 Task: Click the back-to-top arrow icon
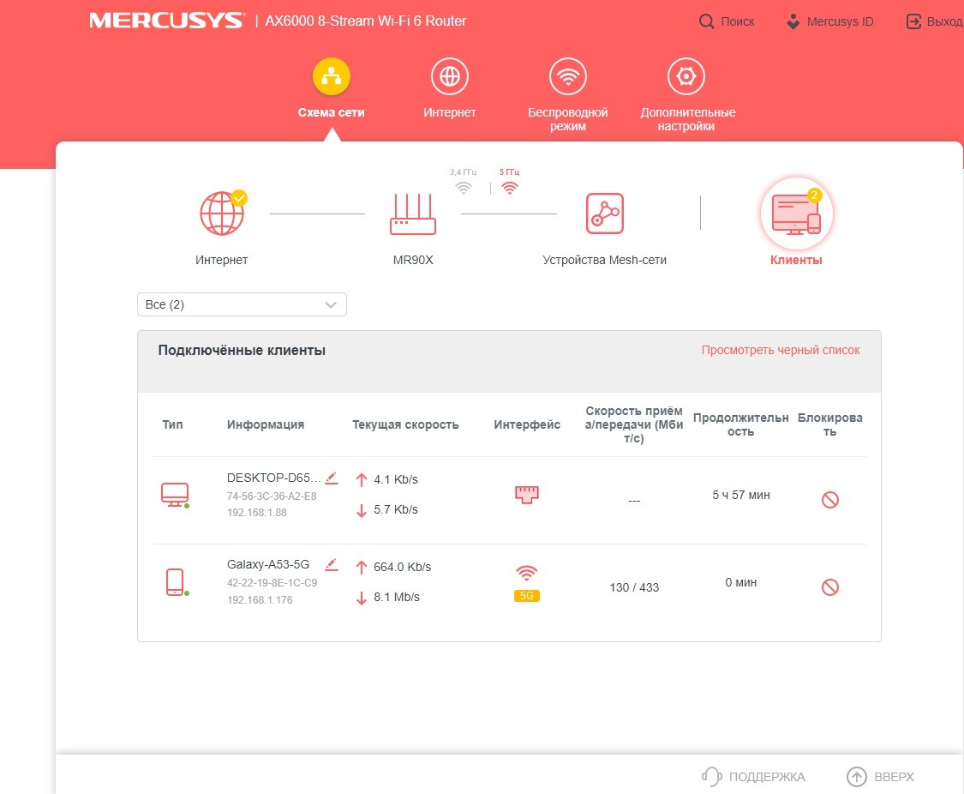point(856,777)
